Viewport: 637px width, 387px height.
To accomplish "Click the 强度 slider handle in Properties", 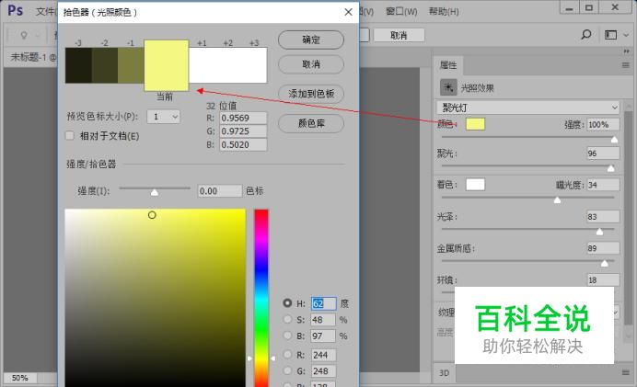I will coord(614,140).
